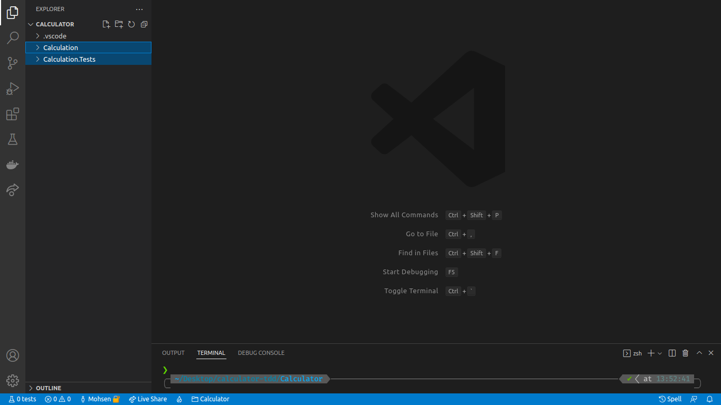Switch to the Output tab
This screenshot has height=405, width=721.
[173, 353]
